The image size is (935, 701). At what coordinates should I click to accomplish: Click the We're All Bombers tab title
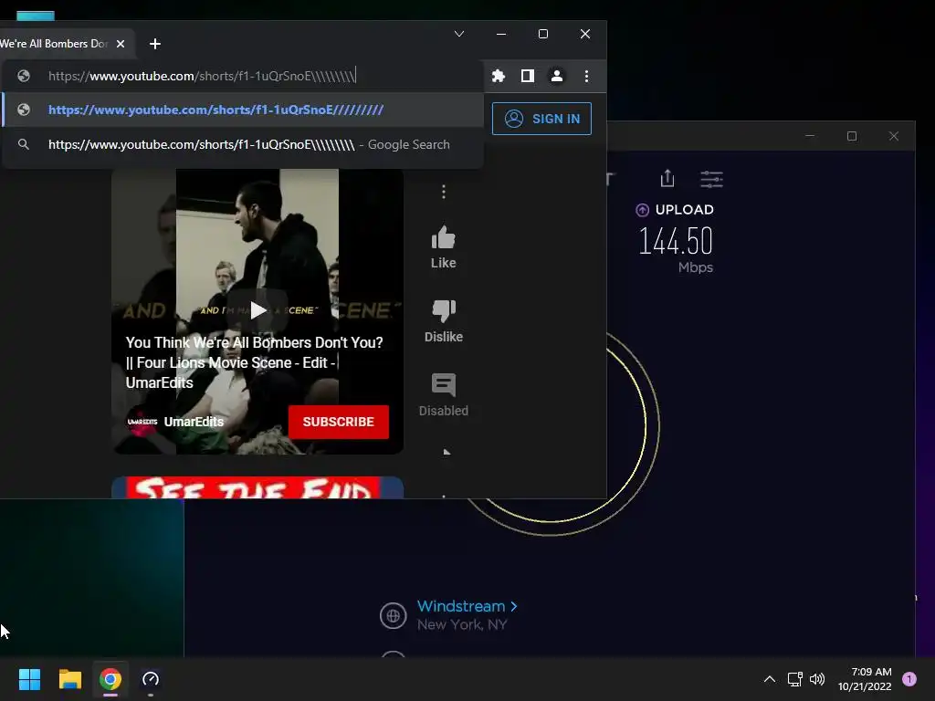tap(54, 44)
